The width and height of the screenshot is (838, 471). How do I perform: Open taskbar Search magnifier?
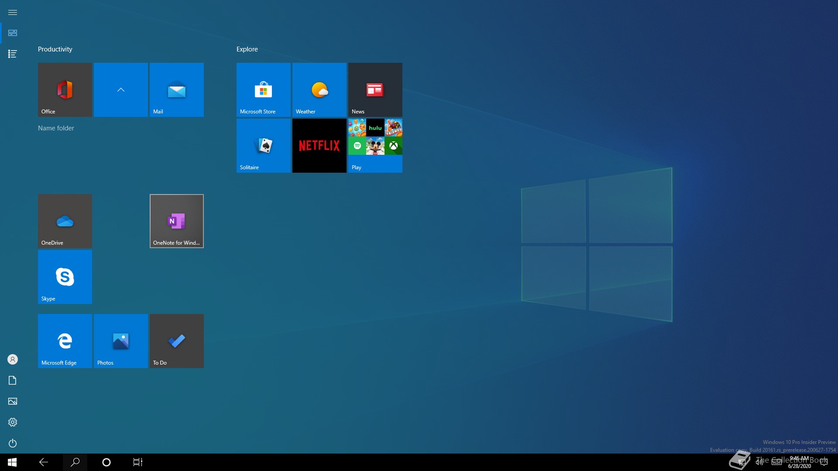pos(75,462)
